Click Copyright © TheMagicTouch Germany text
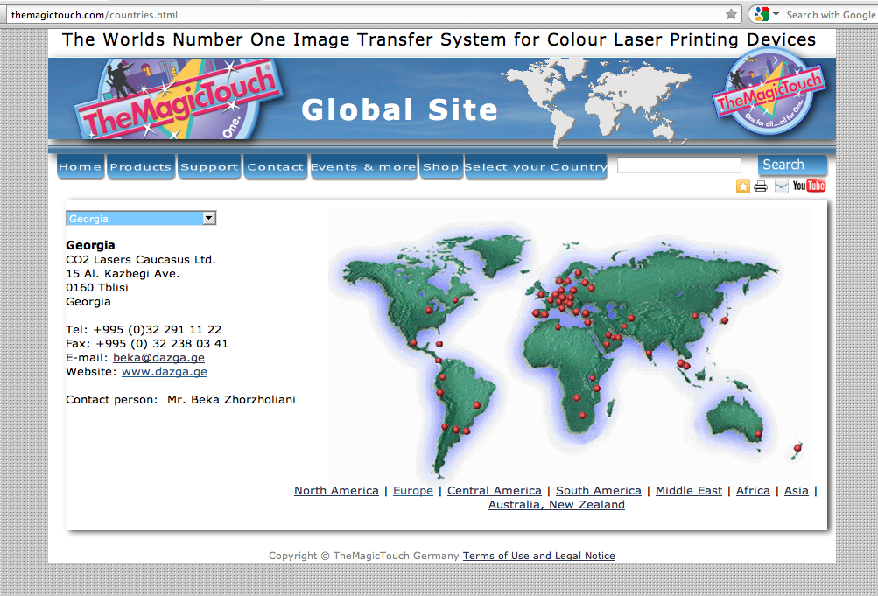Viewport: 878px width, 596px height. [x=363, y=556]
